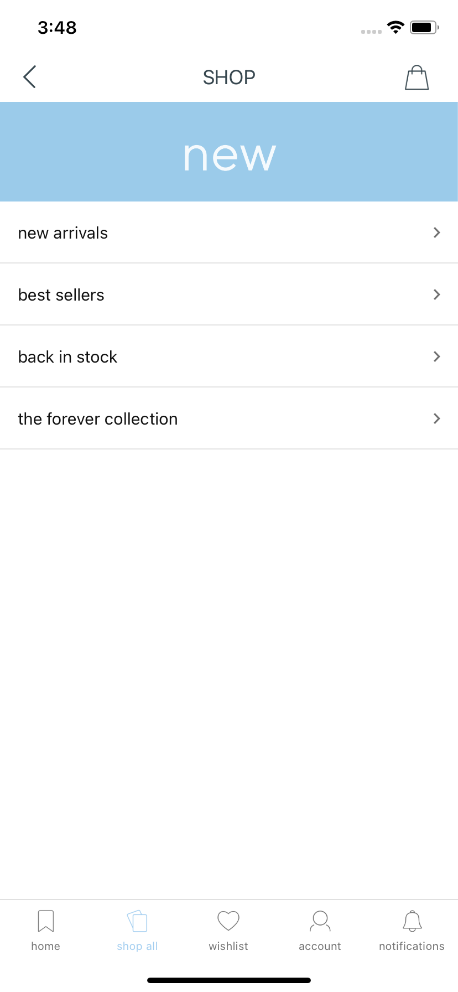The width and height of the screenshot is (458, 992).
Task: Expand new arrivals chevron
Action: (437, 232)
